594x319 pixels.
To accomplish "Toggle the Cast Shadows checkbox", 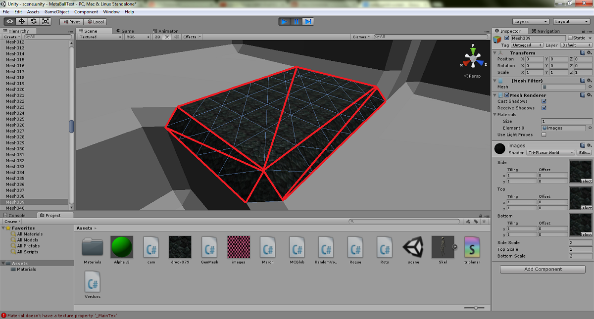I will point(544,101).
